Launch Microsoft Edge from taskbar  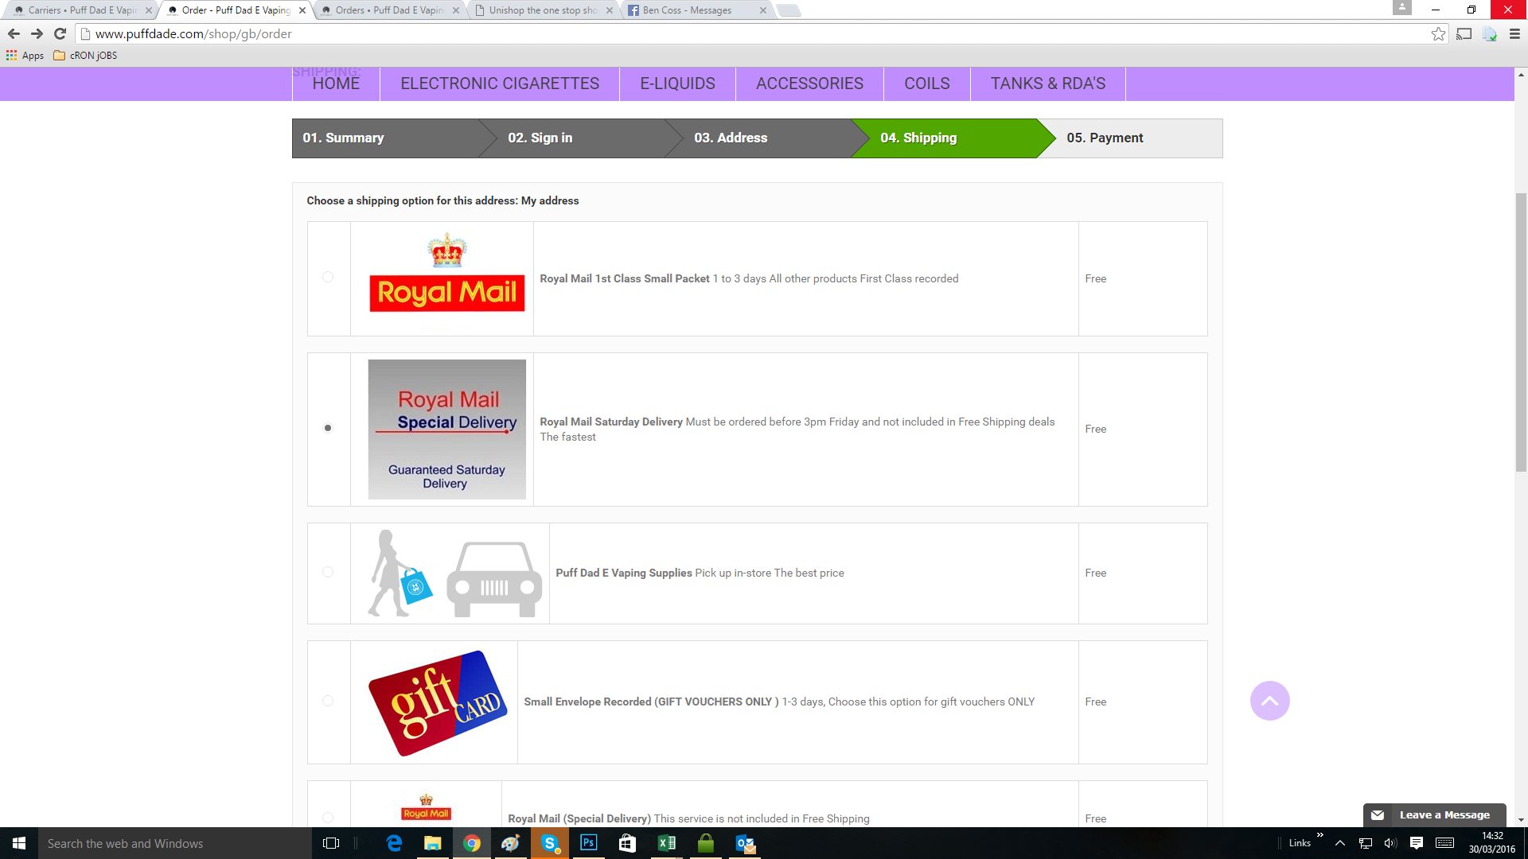[x=394, y=843]
